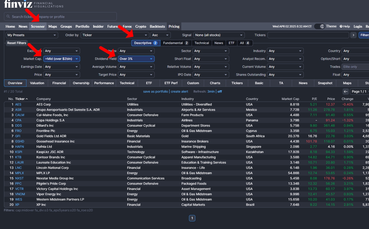Viewport: 369px width, 229px height.
Task: Click the 54.86B market cap value
Action: [x=294, y=173]
